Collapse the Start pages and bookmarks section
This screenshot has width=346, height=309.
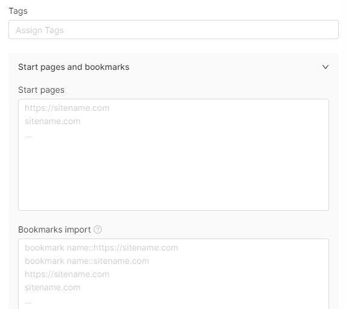[x=326, y=67]
